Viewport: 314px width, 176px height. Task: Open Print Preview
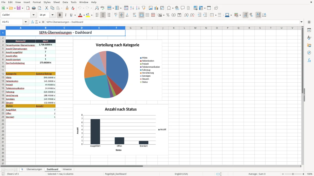[x=39, y=8]
